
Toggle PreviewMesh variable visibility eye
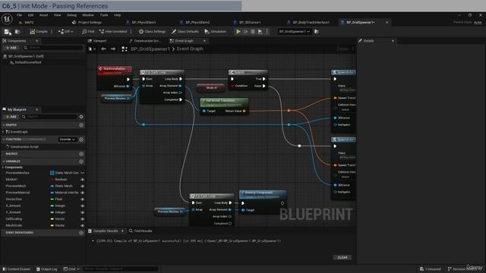pyautogui.click(x=83, y=187)
